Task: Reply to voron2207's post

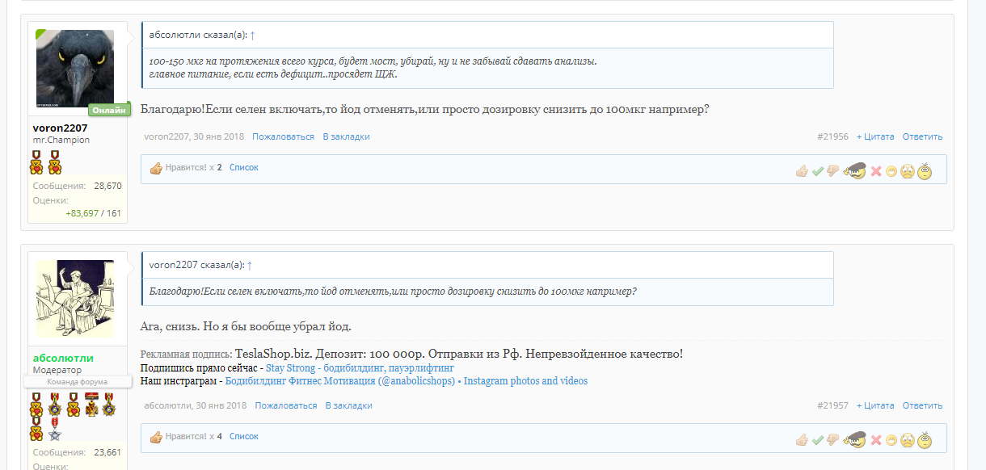Action: [x=922, y=136]
